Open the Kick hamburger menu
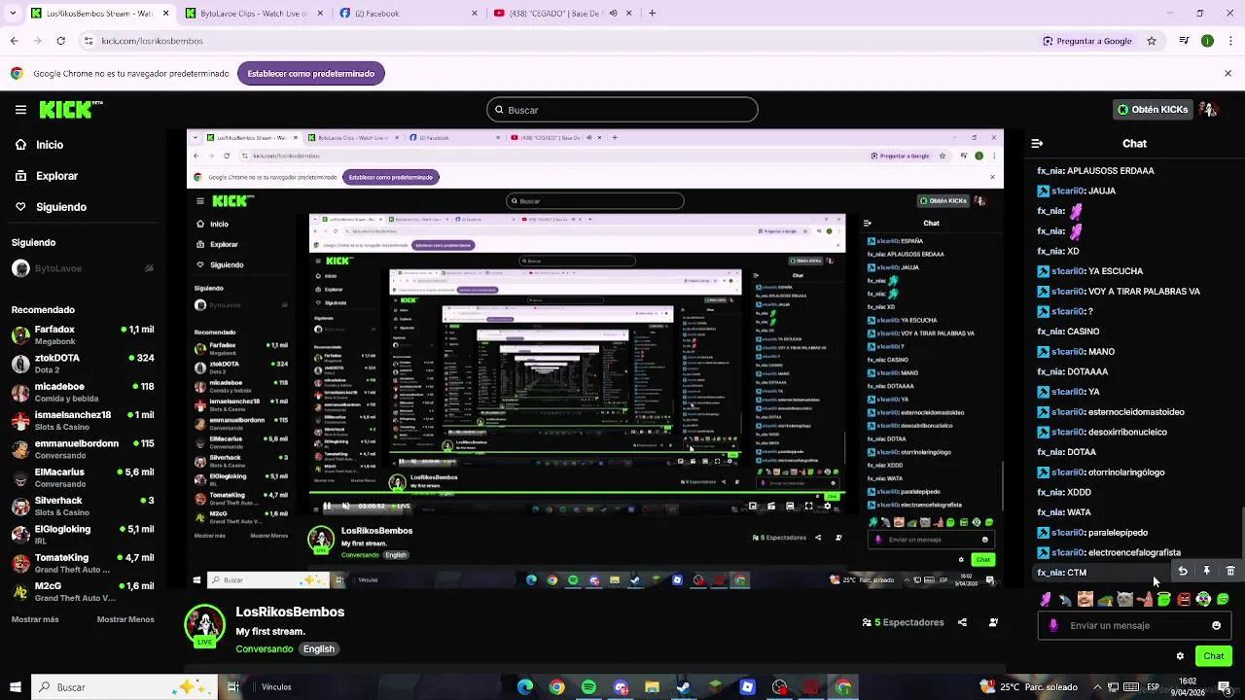1245x700 pixels. tap(20, 110)
